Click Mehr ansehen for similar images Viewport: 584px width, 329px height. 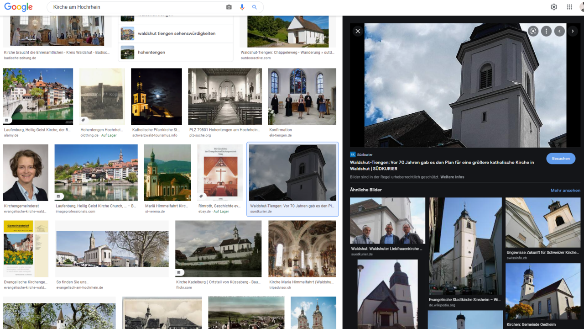[565, 191]
